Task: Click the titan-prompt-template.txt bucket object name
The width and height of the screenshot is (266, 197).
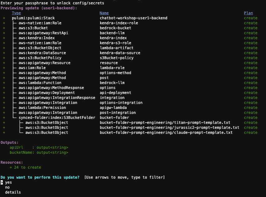Action: (x=165, y=123)
